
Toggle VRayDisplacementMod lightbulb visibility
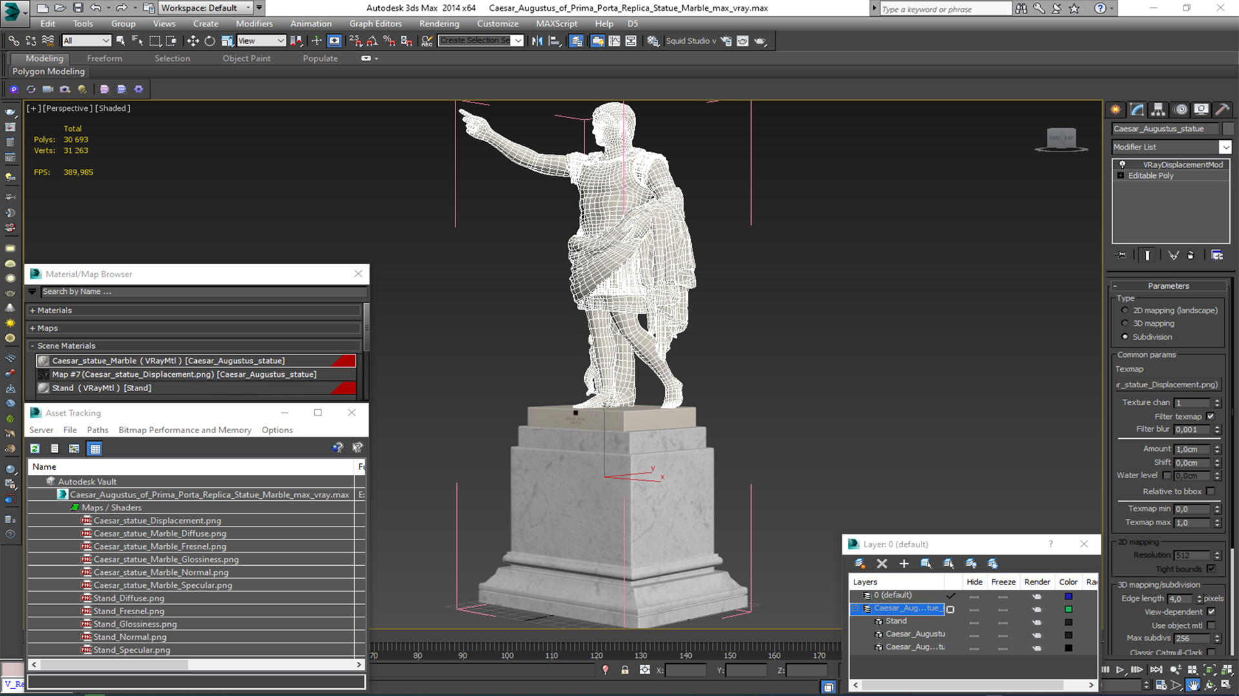(1122, 164)
